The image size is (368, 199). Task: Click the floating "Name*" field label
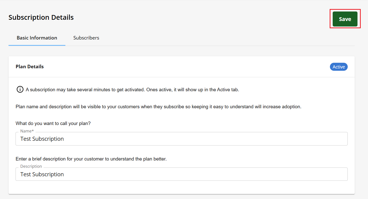[27, 131]
